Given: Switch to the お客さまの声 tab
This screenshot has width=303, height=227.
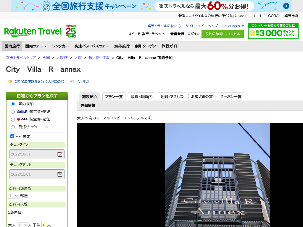Looking at the screenshot, I should [x=202, y=97].
